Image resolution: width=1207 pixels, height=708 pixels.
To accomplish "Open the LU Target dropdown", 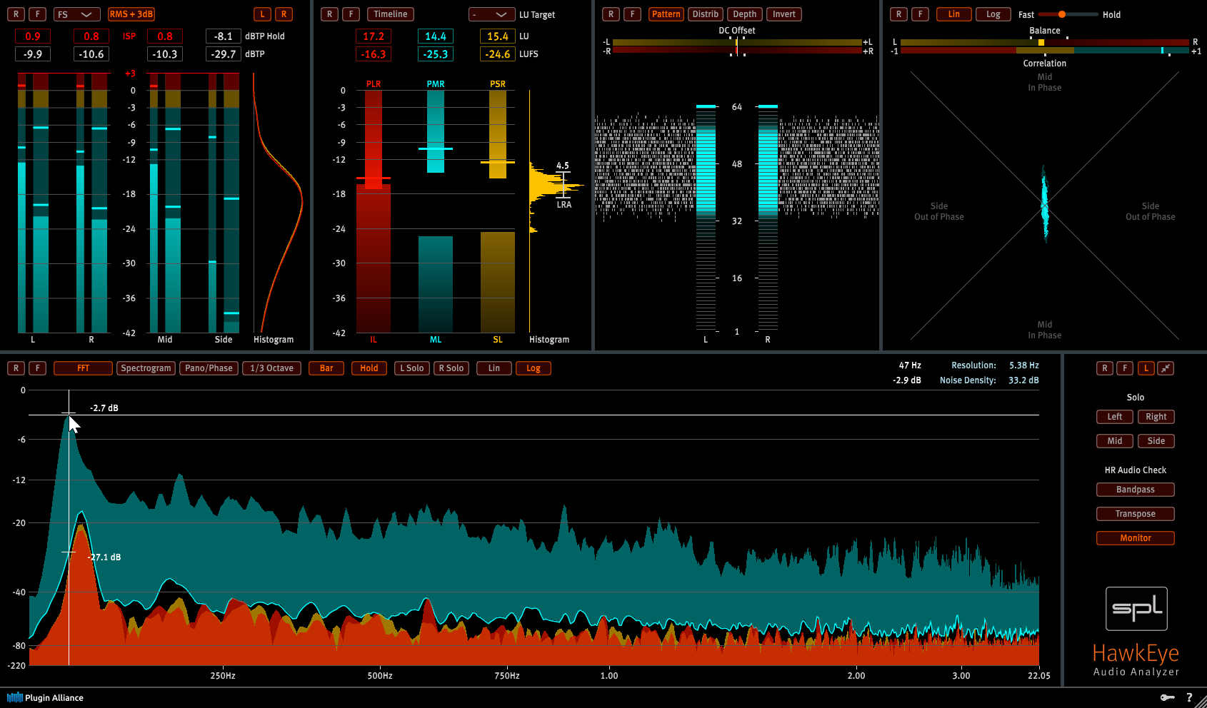I will click(x=491, y=14).
